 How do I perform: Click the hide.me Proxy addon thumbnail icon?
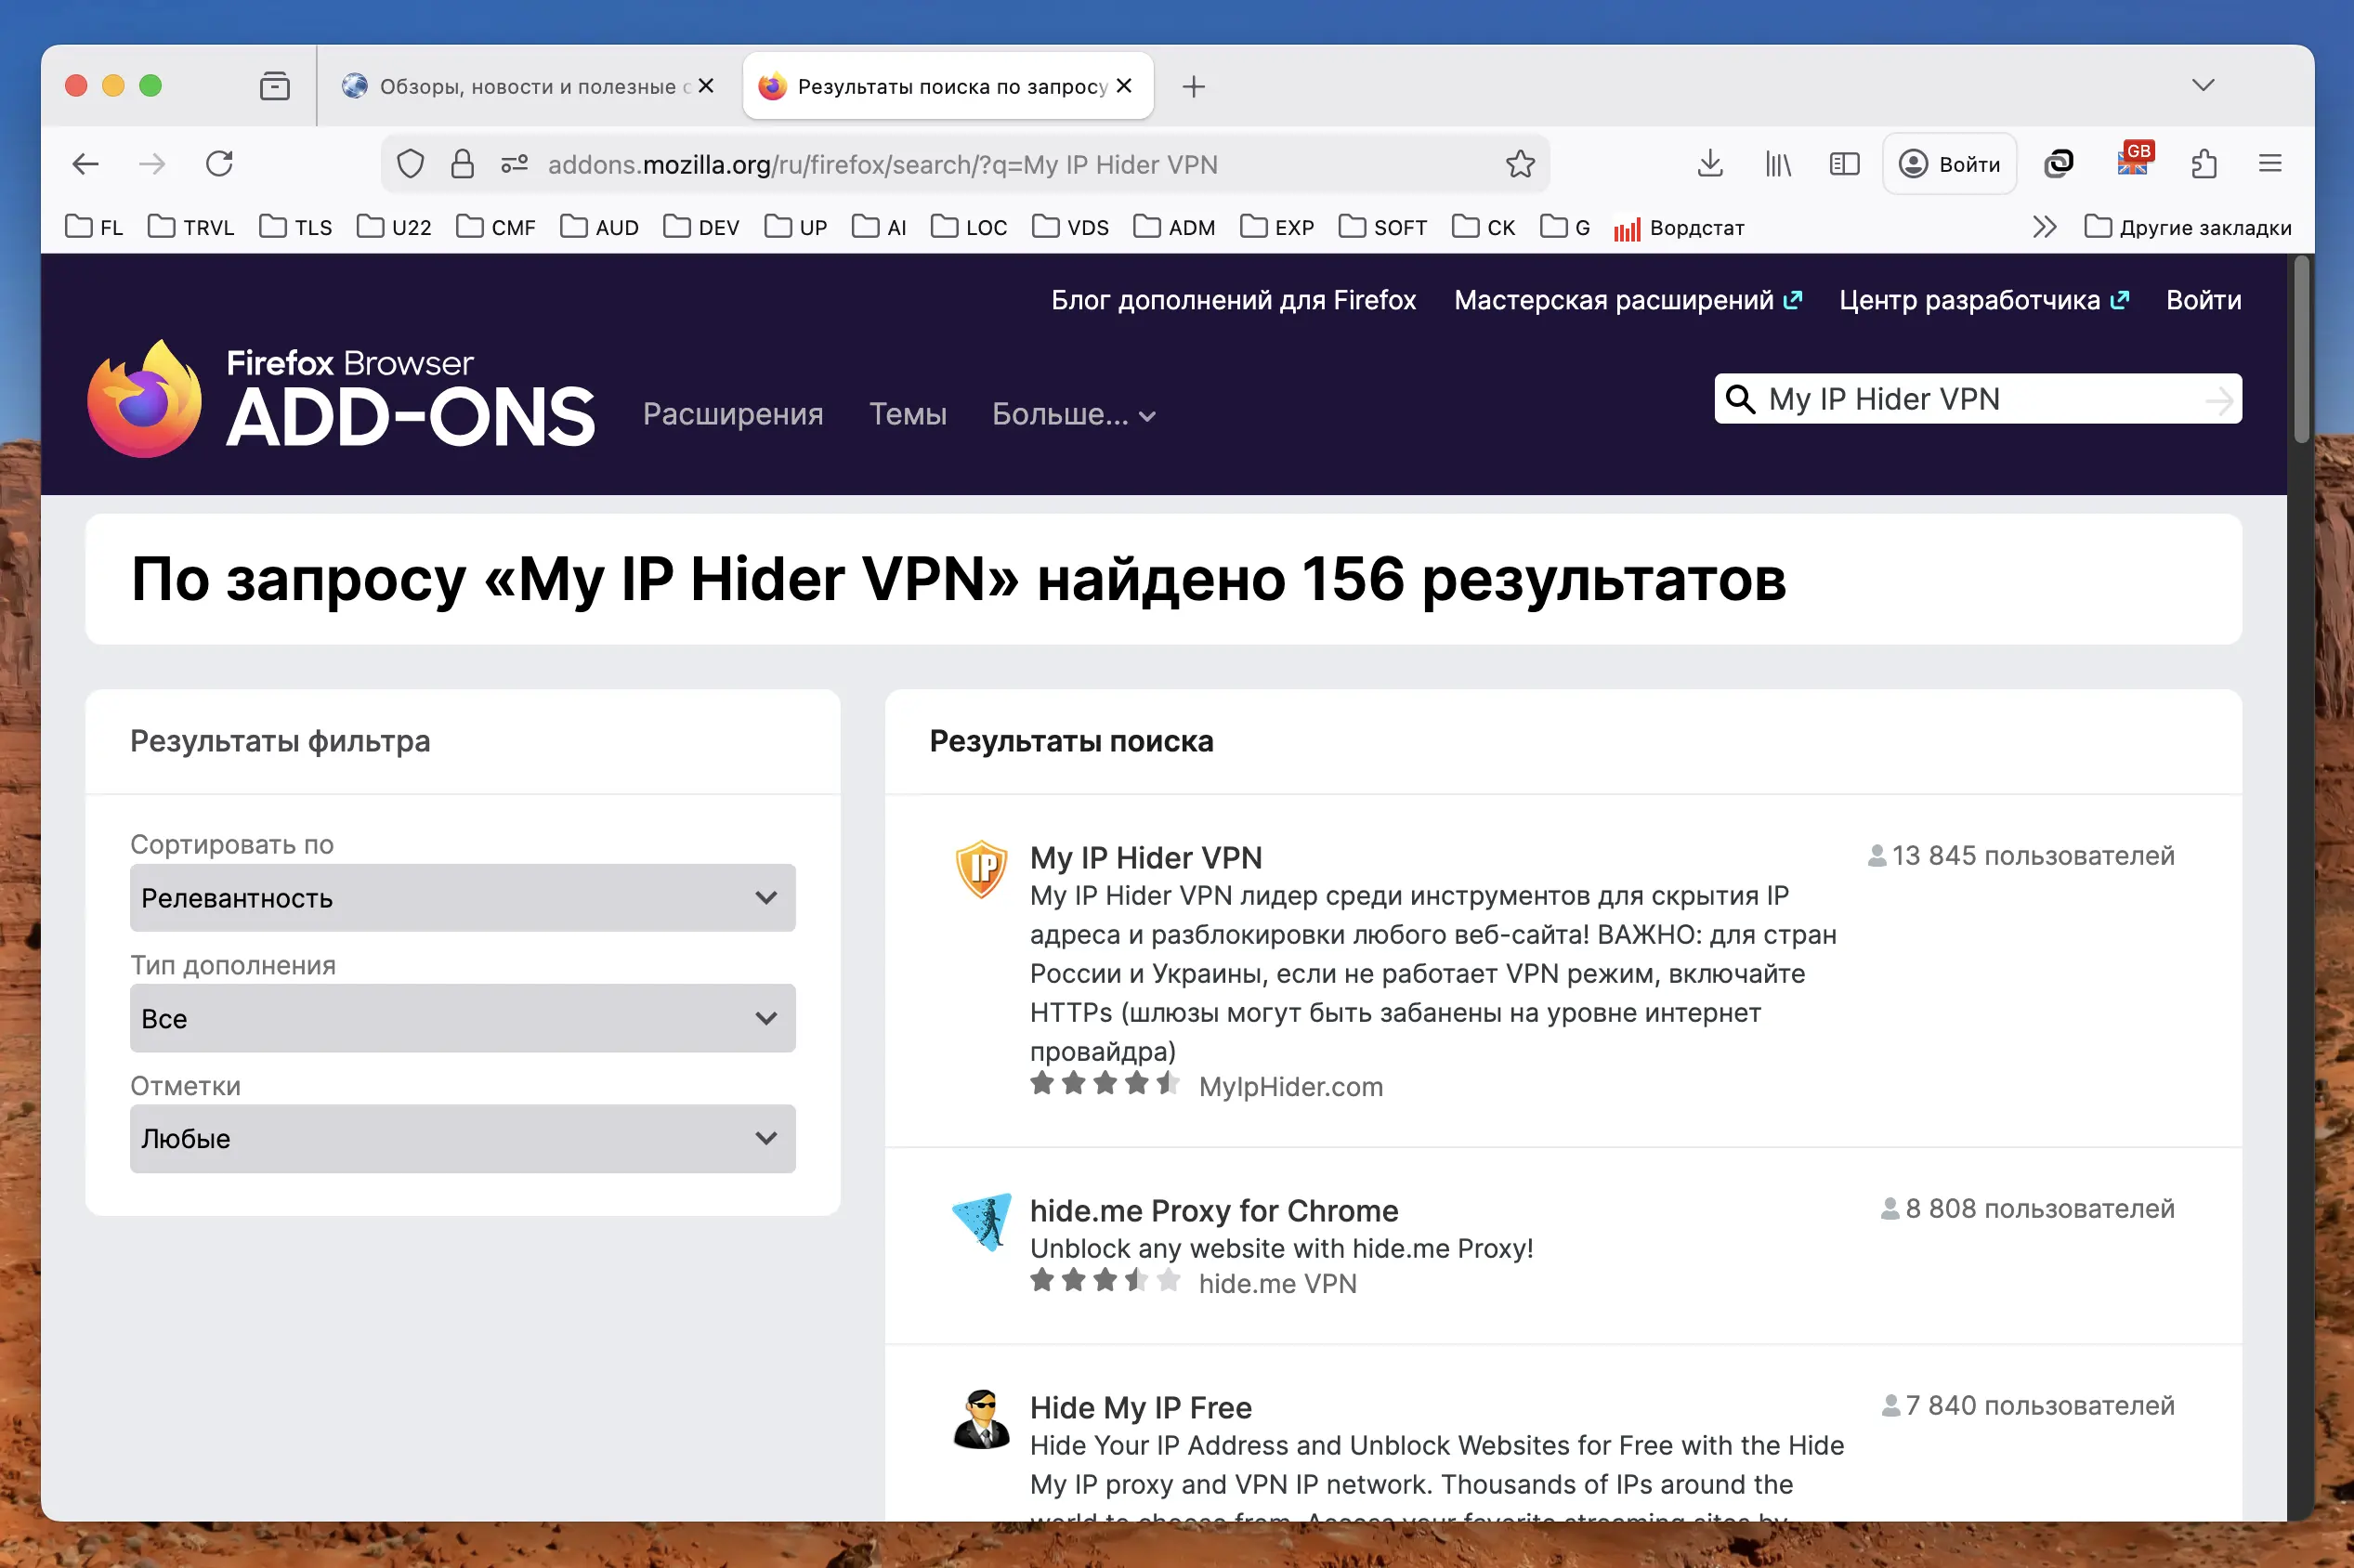[x=981, y=1222]
